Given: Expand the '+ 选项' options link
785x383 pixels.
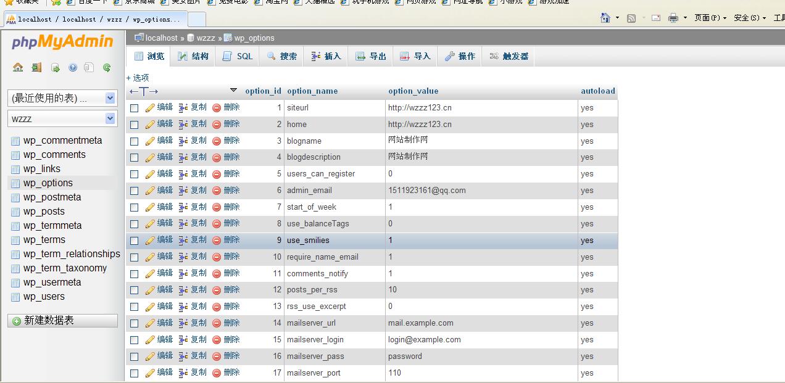Looking at the screenshot, I should [138, 78].
